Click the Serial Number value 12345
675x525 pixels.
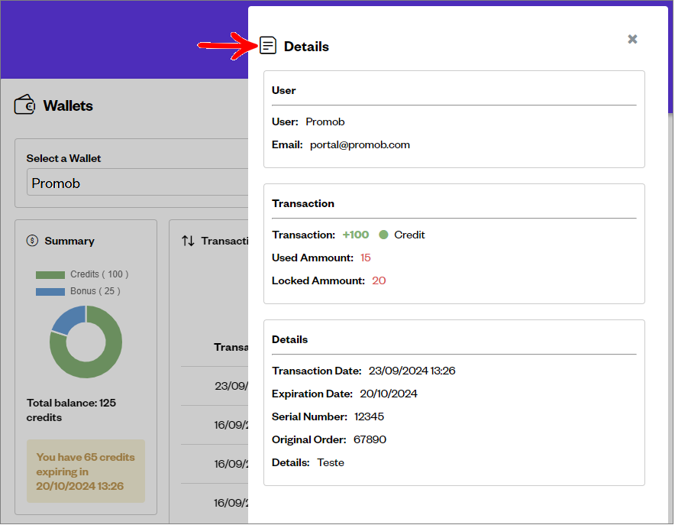point(369,416)
